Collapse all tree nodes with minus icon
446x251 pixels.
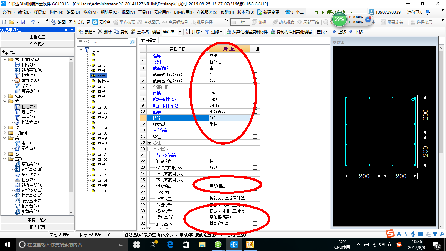12,52
